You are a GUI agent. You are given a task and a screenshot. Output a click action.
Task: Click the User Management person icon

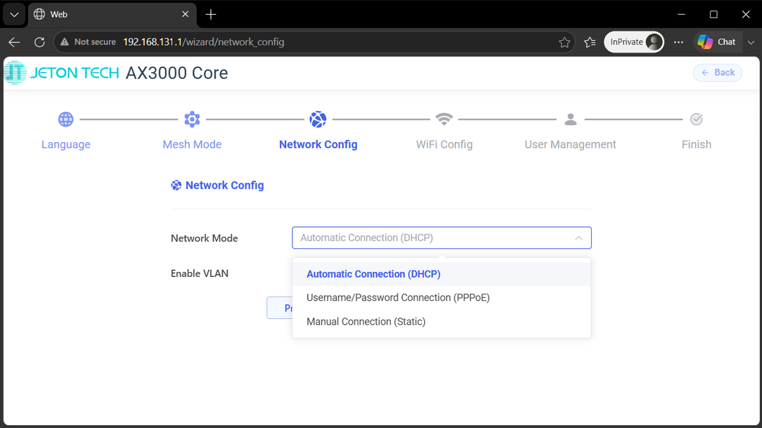click(570, 119)
